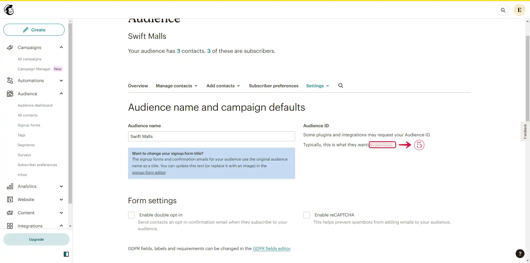
Task: Collapse the Audience section chevron
Action: click(61, 94)
